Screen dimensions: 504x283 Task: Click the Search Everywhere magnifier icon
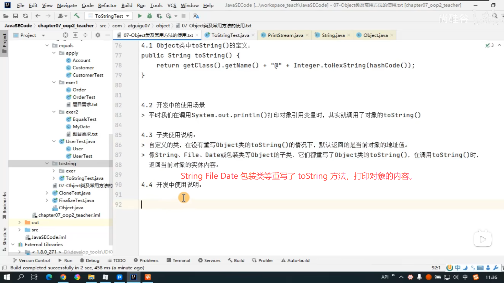tap(495, 16)
